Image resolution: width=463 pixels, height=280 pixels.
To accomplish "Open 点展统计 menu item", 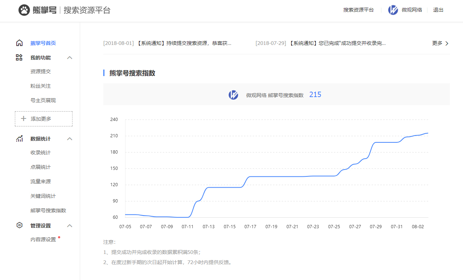I will [x=41, y=167].
